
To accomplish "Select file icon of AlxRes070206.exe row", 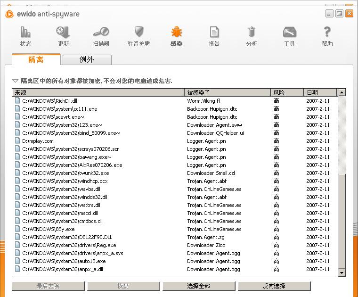I will [x=17, y=165].
